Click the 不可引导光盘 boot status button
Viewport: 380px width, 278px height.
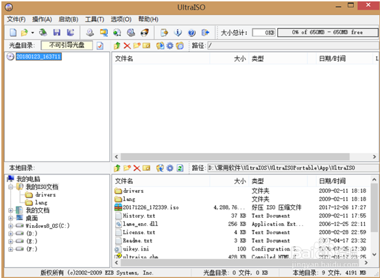(x=67, y=45)
